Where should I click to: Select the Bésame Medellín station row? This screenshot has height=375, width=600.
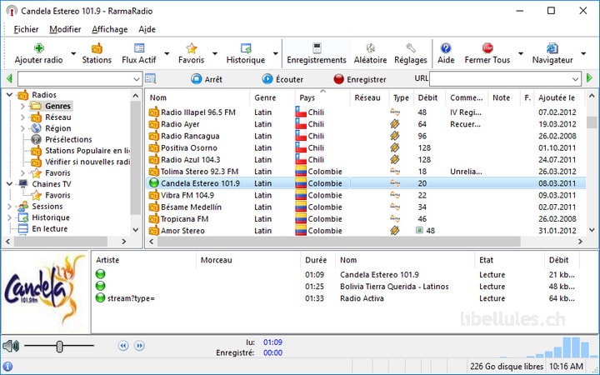tap(366, 207)
